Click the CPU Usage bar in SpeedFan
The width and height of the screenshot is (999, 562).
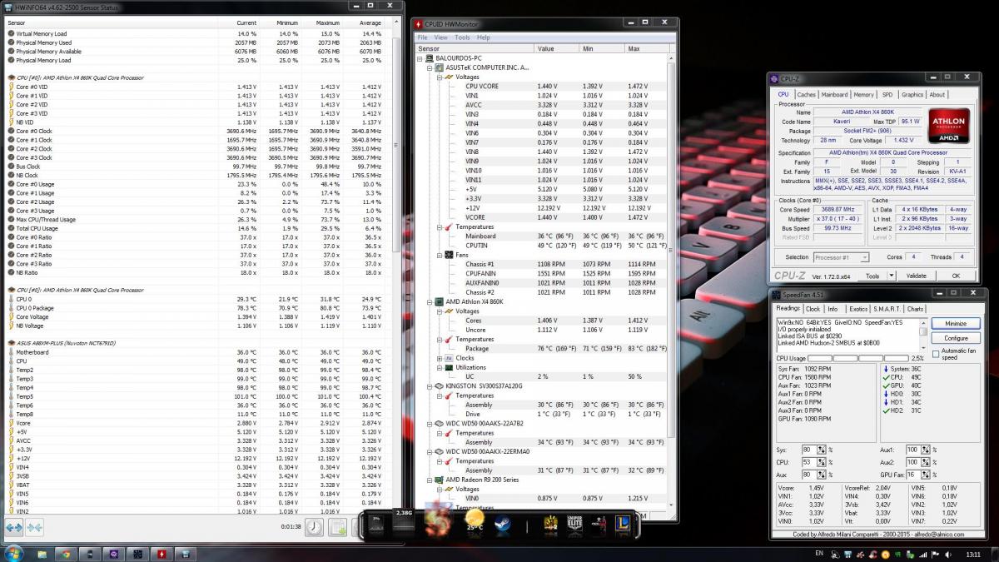click(x=859, y=358)
